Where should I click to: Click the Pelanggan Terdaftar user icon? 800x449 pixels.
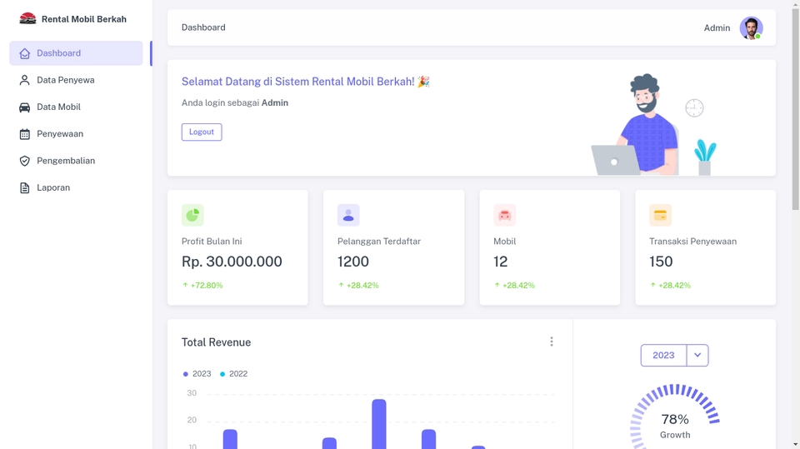[x=348, y=215]
